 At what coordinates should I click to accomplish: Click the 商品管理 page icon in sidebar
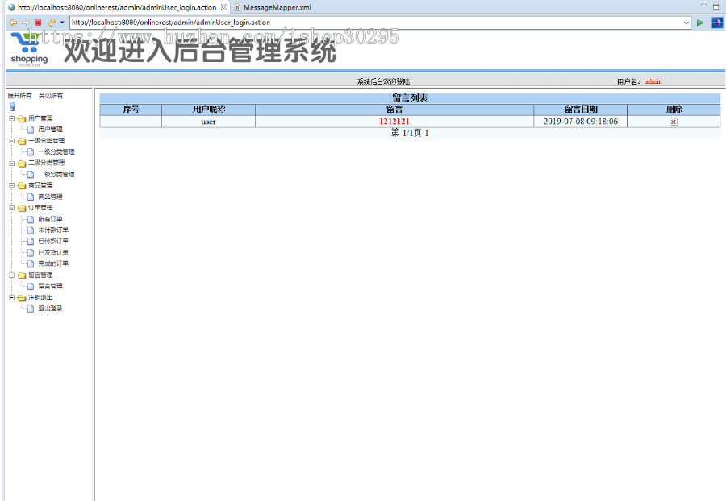tap(29, 197)
